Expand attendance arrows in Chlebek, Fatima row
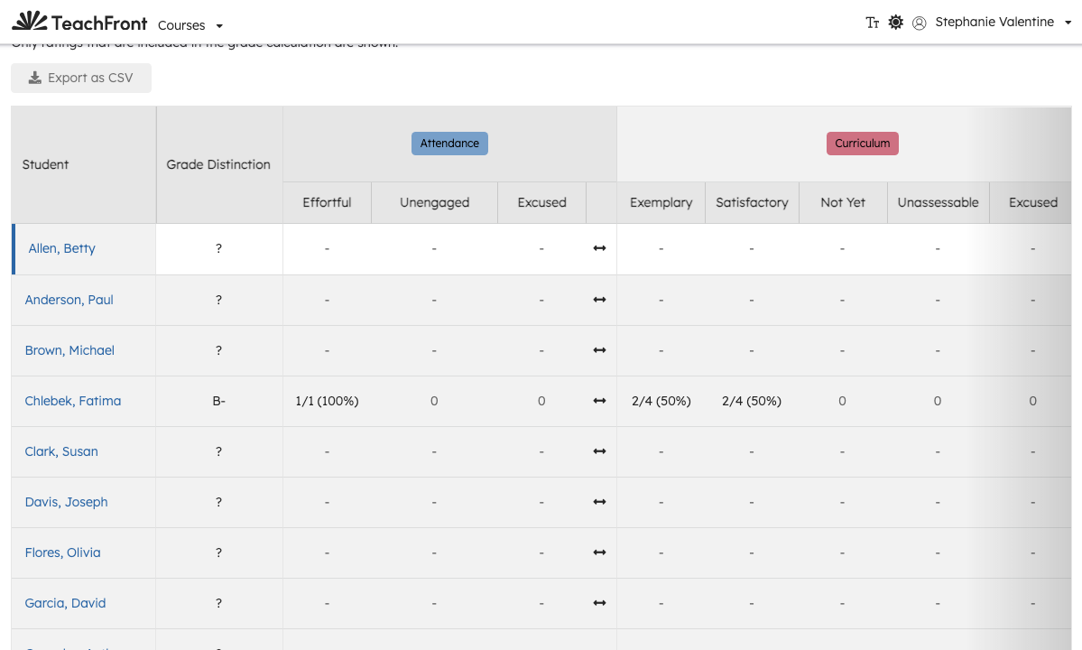The image size is (1082, 650). (x=599, y=401)
